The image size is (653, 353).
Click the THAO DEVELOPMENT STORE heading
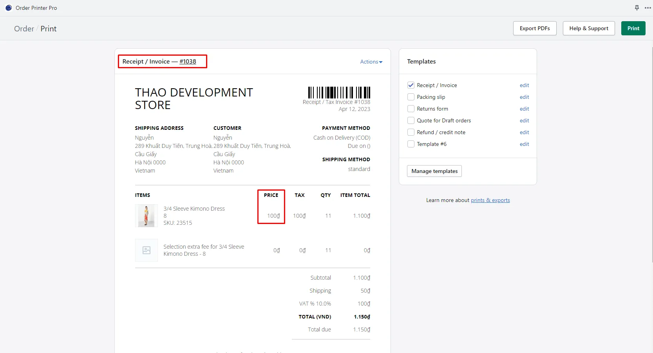click(194, 99)
